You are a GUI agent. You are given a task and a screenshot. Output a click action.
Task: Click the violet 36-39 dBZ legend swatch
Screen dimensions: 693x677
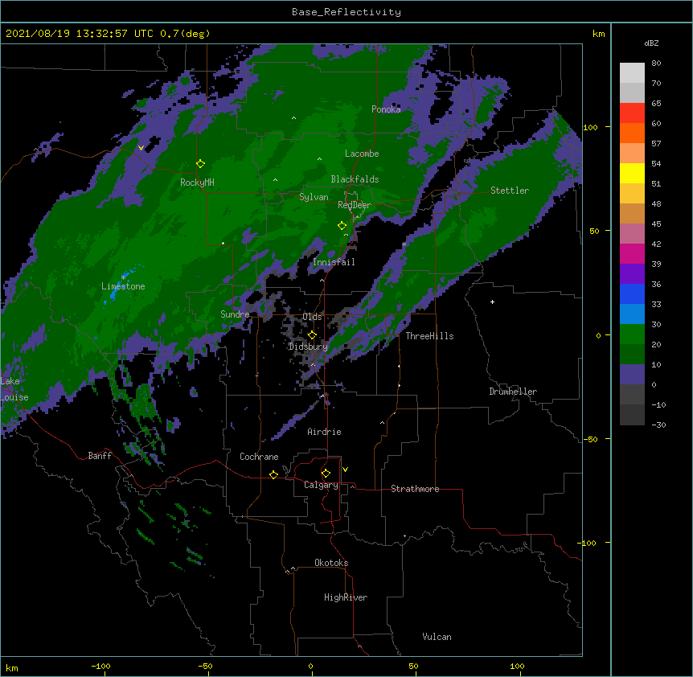tap(632, 274)
